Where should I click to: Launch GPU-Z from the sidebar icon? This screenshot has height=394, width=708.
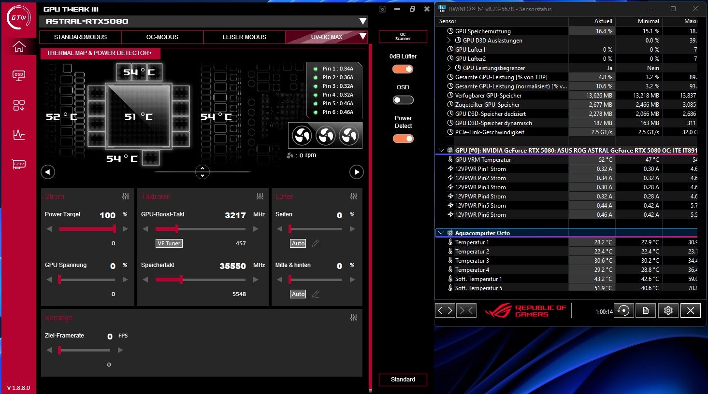click(19, 165)
